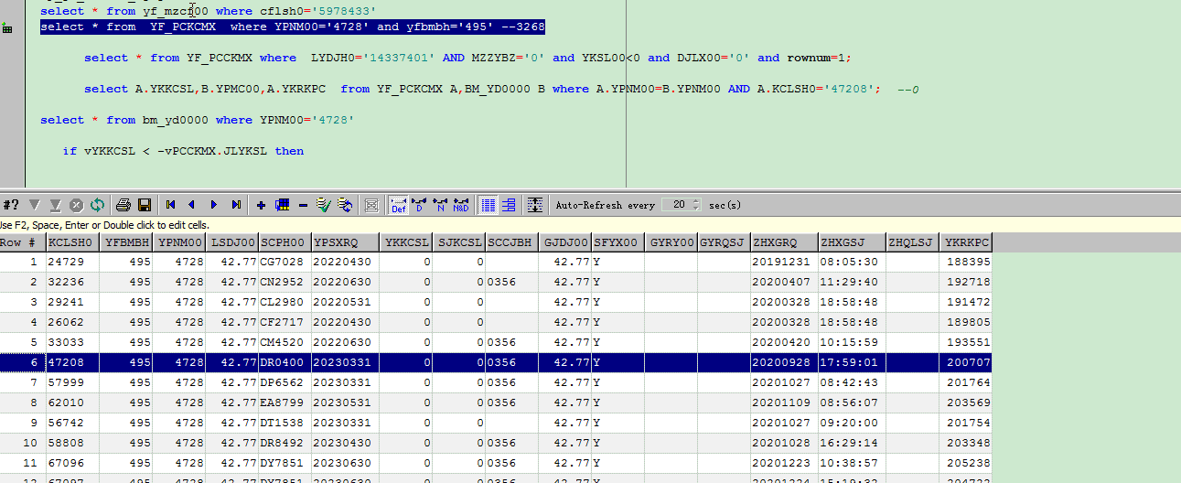
Task: Click the refresh data icon in grid toolbar
Action: [96, 205]
